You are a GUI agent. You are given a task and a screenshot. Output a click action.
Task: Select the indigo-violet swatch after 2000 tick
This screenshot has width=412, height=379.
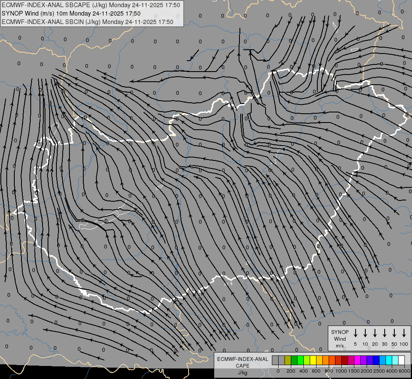click(370, 360)
